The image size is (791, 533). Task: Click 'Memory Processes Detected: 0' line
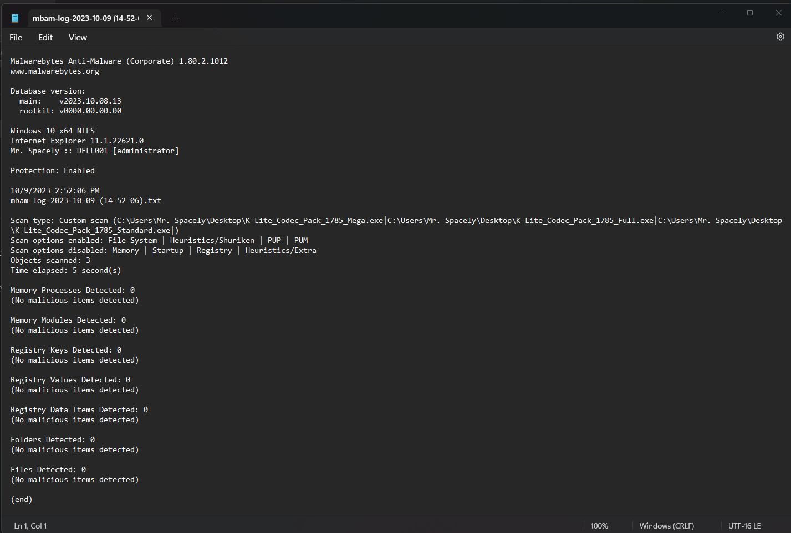click(x=73, y=290)
